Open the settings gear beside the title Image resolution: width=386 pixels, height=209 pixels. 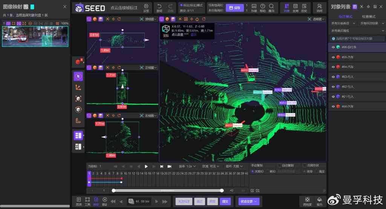pyautogui.click(x=146, y=7)
